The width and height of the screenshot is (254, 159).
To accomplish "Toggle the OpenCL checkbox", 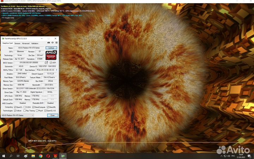I will (16, 107).
